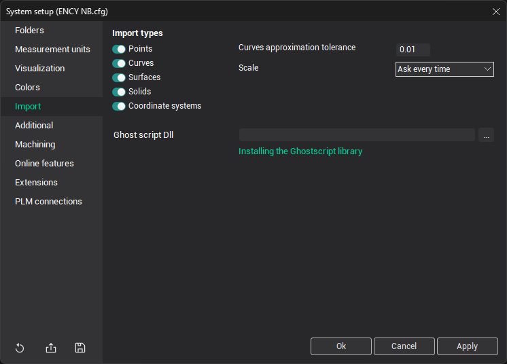Close the System setup dialog

click(x=495, y=12)
